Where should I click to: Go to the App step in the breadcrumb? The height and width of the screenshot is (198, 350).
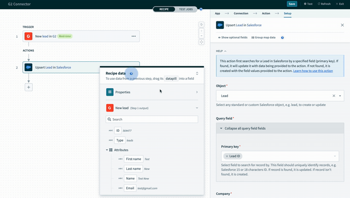pos(218,13)
